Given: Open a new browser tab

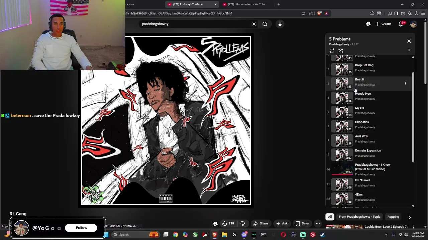Looking at the screenshot, I should click(x=279, y=4).
